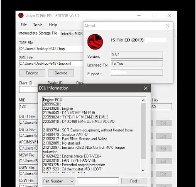Image resolution: width=196 pixels, height=187 pixels.
Task: Open the Tools menu
Action: (x=38, y=25)
